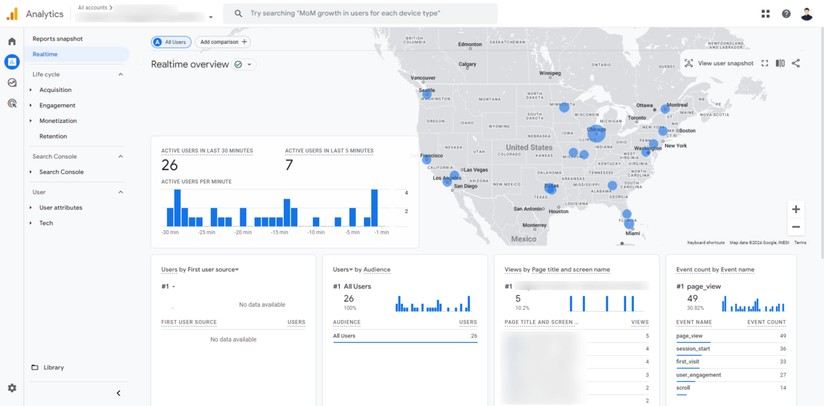The height and width of the screenshot is (406, 824).
Task: Expand the Acquisition tree item
Action: [x=31, y=90]
